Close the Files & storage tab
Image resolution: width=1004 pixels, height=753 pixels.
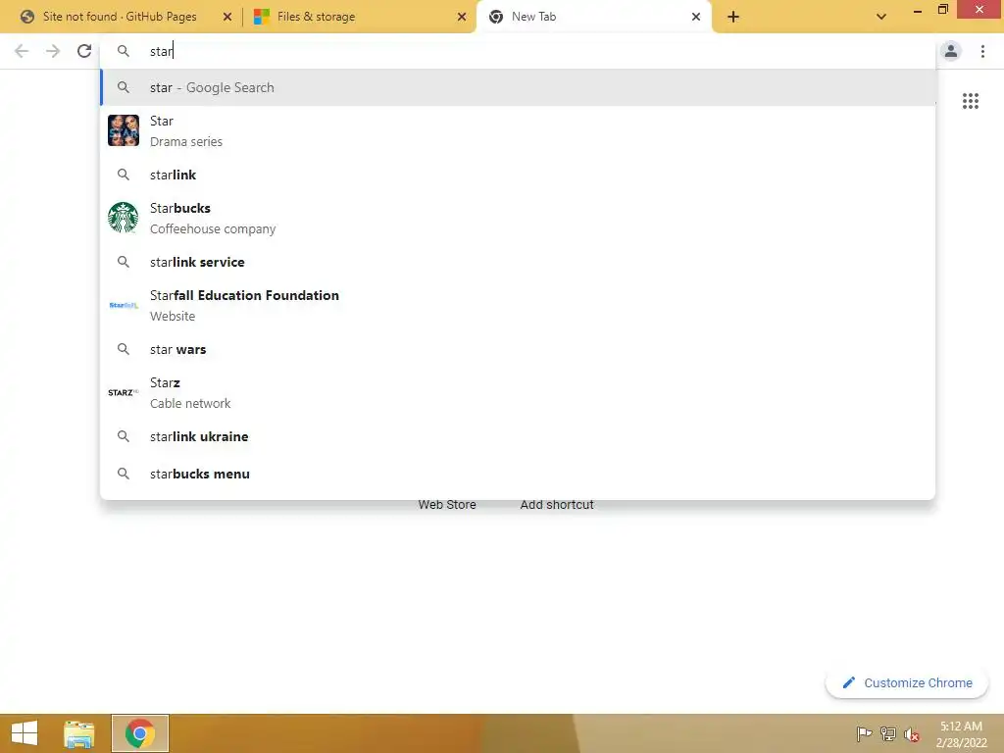[x=462, y=17]
